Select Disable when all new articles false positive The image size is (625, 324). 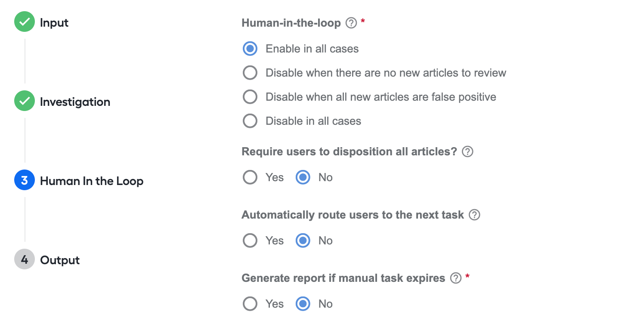tap(250, 97)
